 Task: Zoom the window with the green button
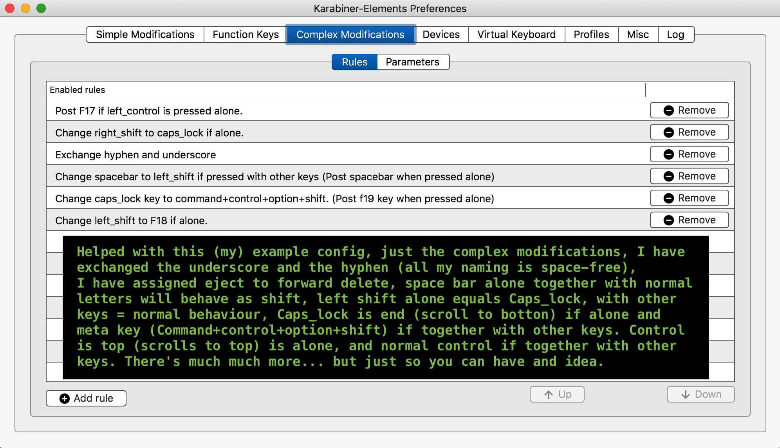[x=41, y=8]
